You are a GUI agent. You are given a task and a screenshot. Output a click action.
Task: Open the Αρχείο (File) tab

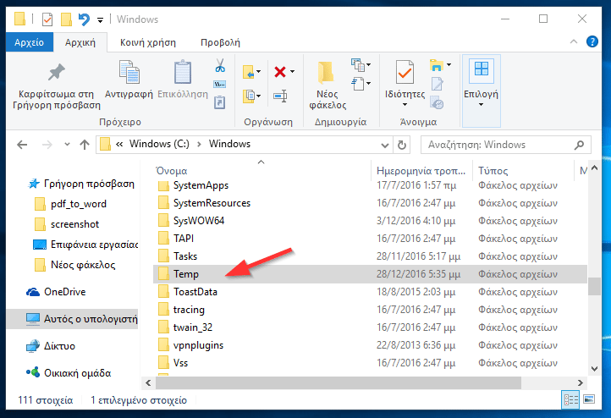pos(30,42)
